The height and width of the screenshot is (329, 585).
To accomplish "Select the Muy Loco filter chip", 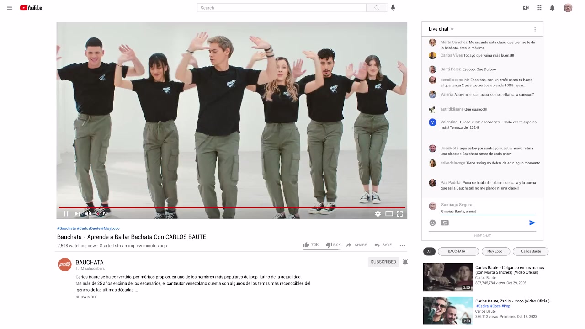I will [x=496, y=251].
